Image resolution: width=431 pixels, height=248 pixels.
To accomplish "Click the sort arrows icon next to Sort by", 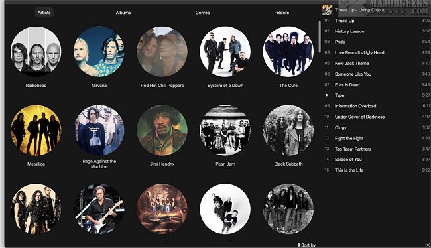I will pos(299,245).
